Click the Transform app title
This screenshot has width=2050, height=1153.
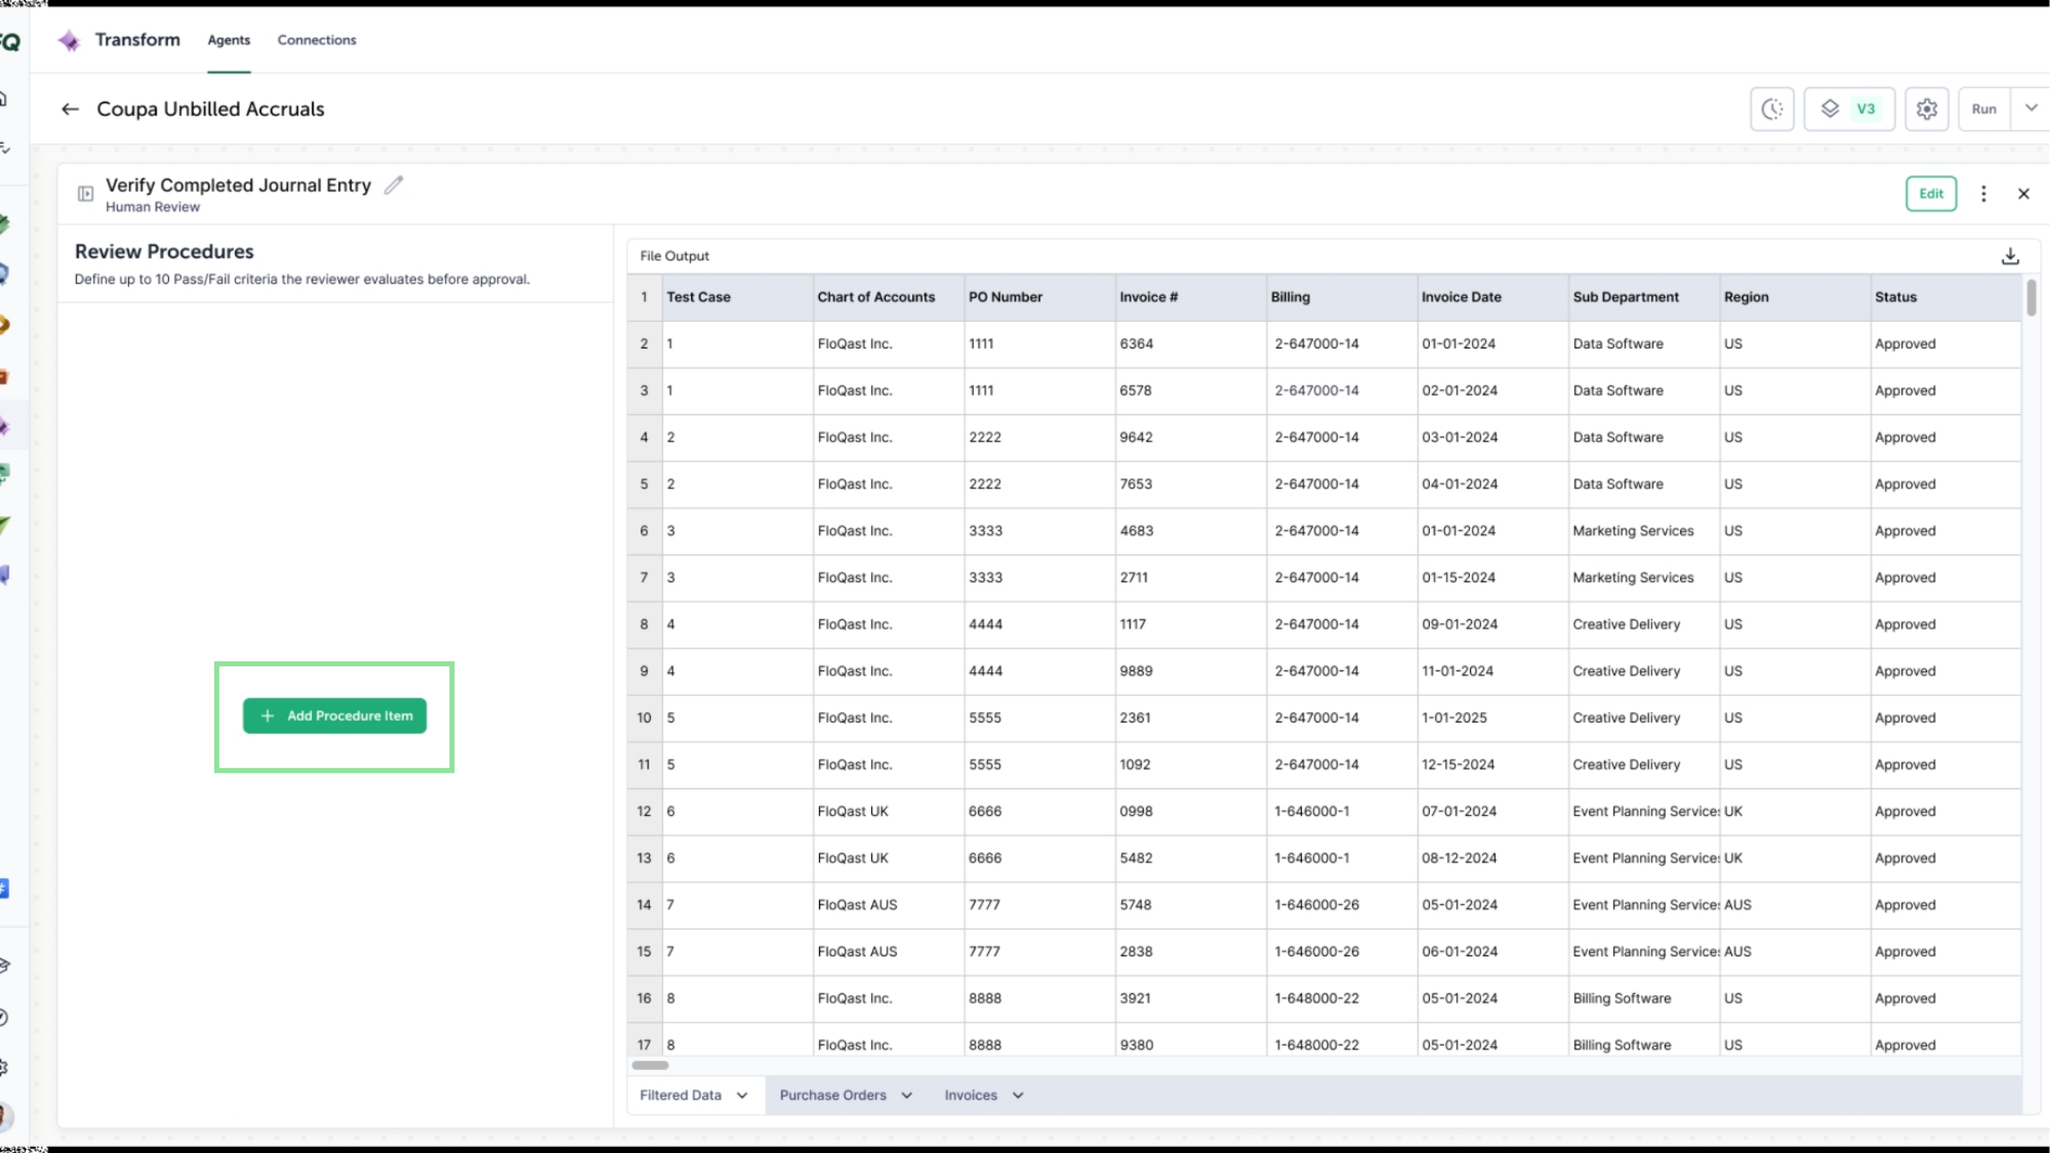pos(138,40)
